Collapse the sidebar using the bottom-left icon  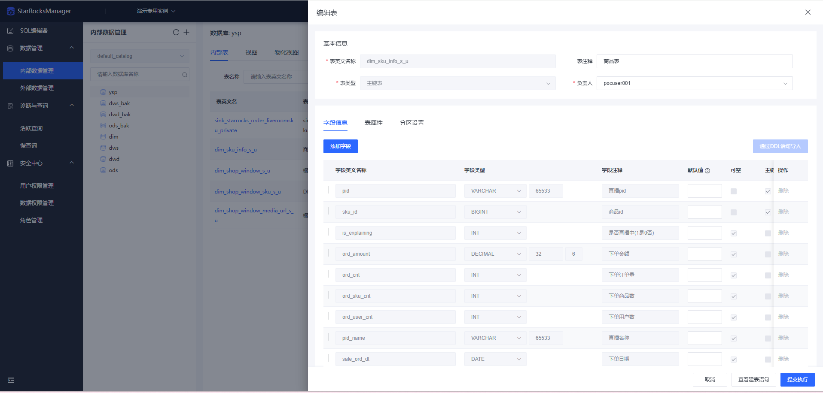tap(11, 380)
